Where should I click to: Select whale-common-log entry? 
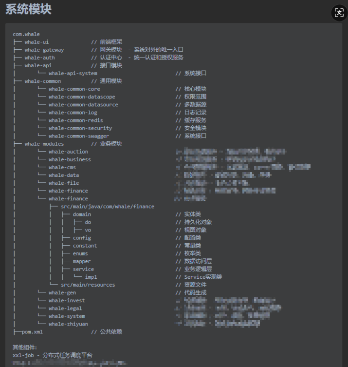point(73,113)
